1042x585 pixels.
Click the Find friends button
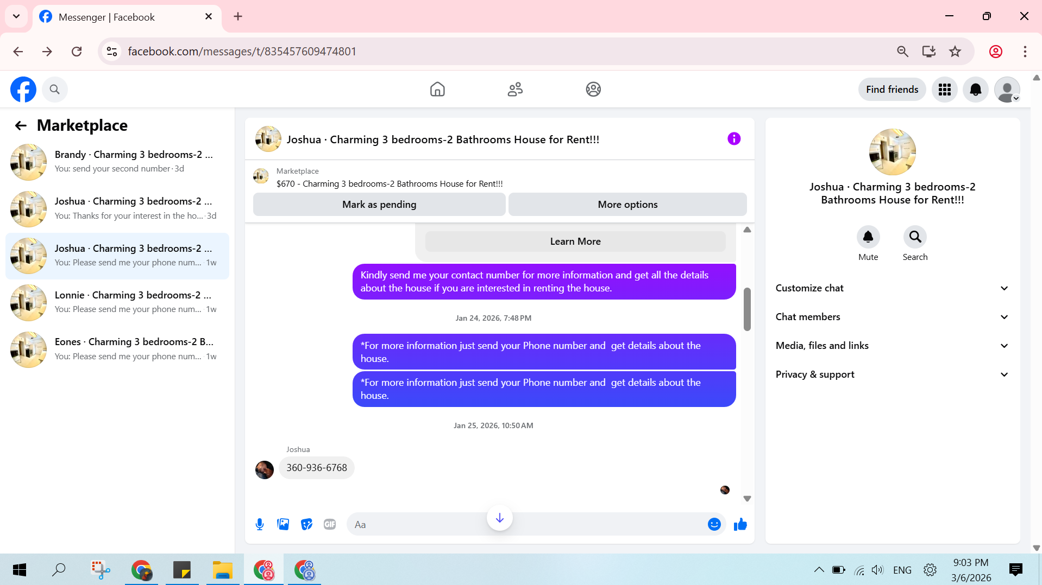tap(892, 90)
